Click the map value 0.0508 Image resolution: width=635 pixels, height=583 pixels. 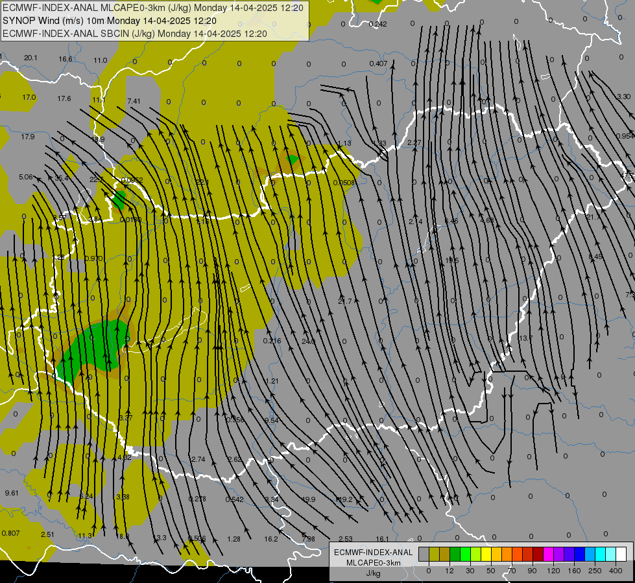344,183
